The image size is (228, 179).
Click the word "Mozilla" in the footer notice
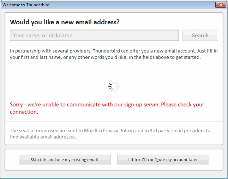91,131
